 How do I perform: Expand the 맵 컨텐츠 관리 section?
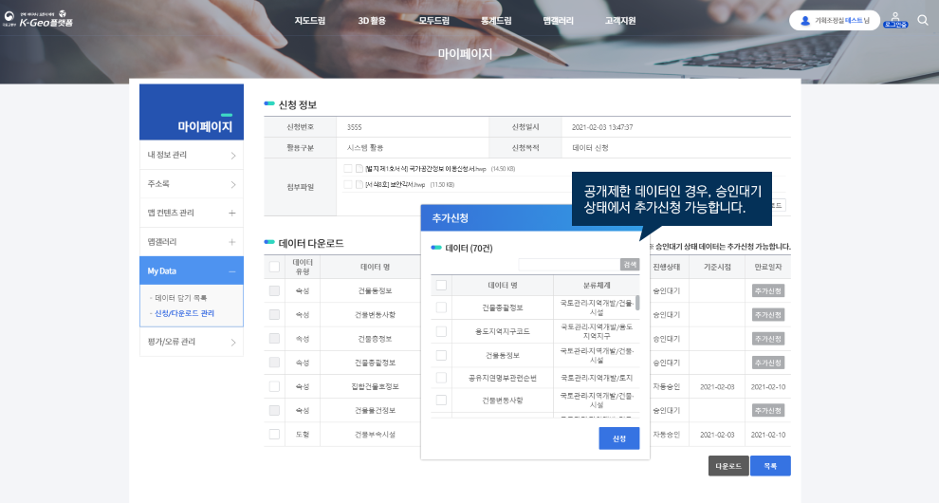click(232, 213)
